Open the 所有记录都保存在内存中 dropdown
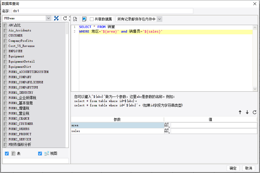The width and height of the screenshot is (260, 173). pyautogui.click(x=159, y=19)
